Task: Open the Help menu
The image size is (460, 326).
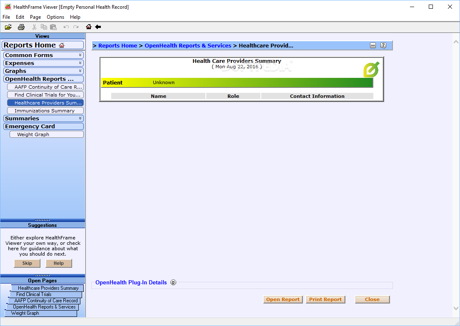Action: coord(75,17)
